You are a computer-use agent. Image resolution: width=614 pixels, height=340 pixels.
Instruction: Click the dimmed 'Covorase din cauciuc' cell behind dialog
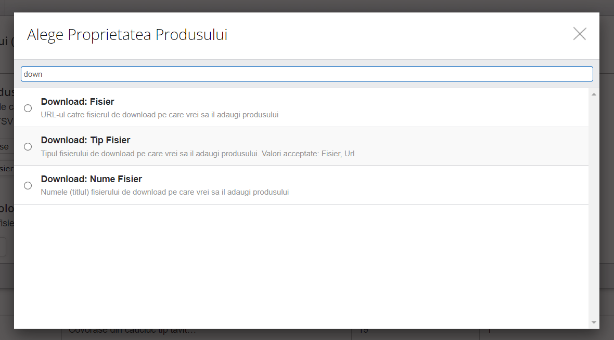pos(133,332)
